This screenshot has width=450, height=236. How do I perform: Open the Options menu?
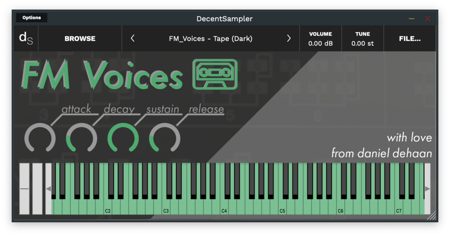[32, 17]
